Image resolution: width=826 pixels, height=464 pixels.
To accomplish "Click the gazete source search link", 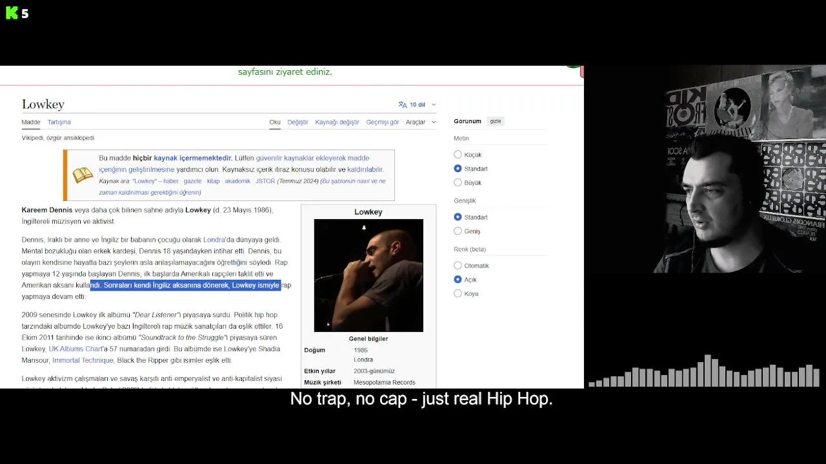I will click(x=192, y=181).
